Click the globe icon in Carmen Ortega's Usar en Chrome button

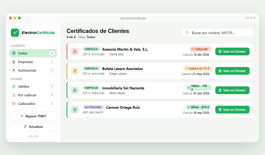(x=220, y=110)
